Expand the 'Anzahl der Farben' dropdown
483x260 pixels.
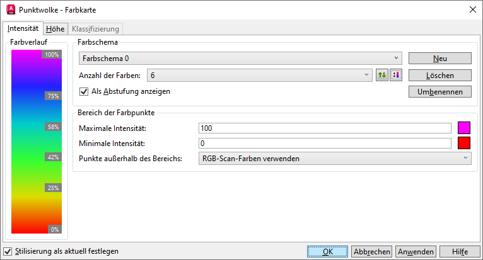point(259,75)
